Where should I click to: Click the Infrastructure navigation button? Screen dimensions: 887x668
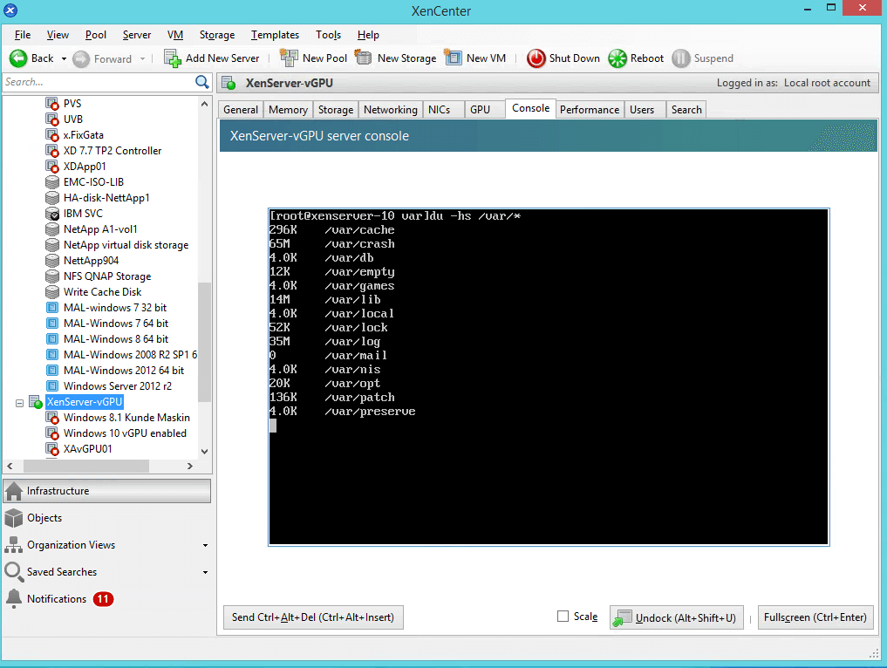point(107,491)
